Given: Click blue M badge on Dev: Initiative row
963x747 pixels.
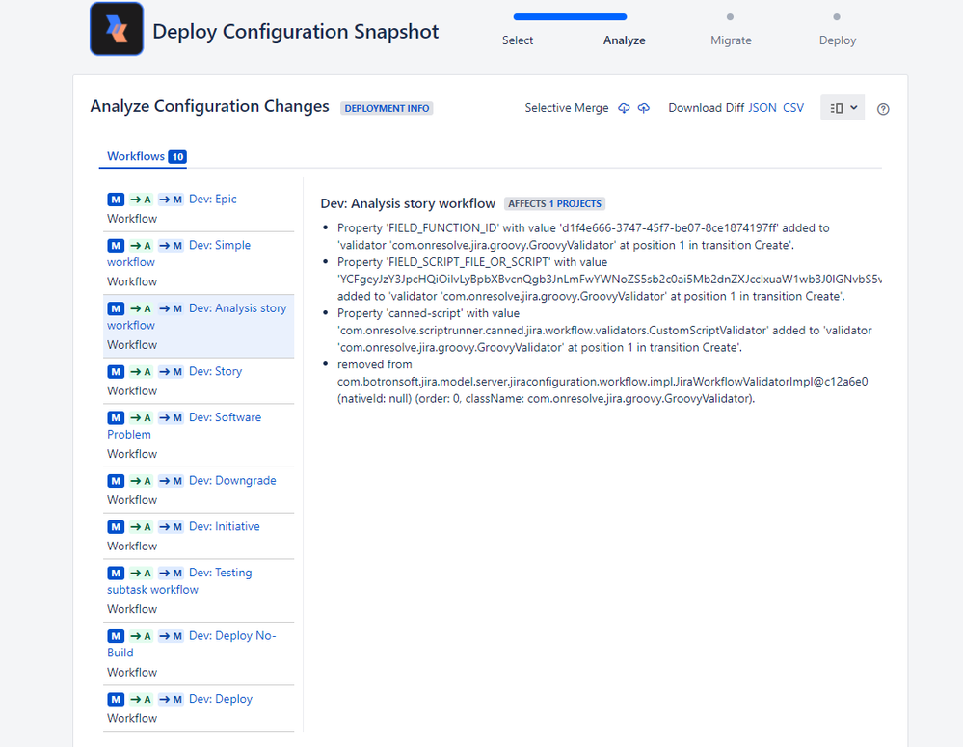Looking at the screenshot, I should click(116, 527).
